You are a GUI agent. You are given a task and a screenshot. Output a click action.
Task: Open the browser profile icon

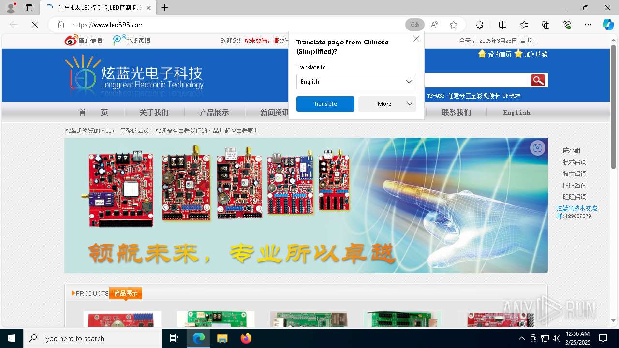pyautogui.click(x=11, y=8)
